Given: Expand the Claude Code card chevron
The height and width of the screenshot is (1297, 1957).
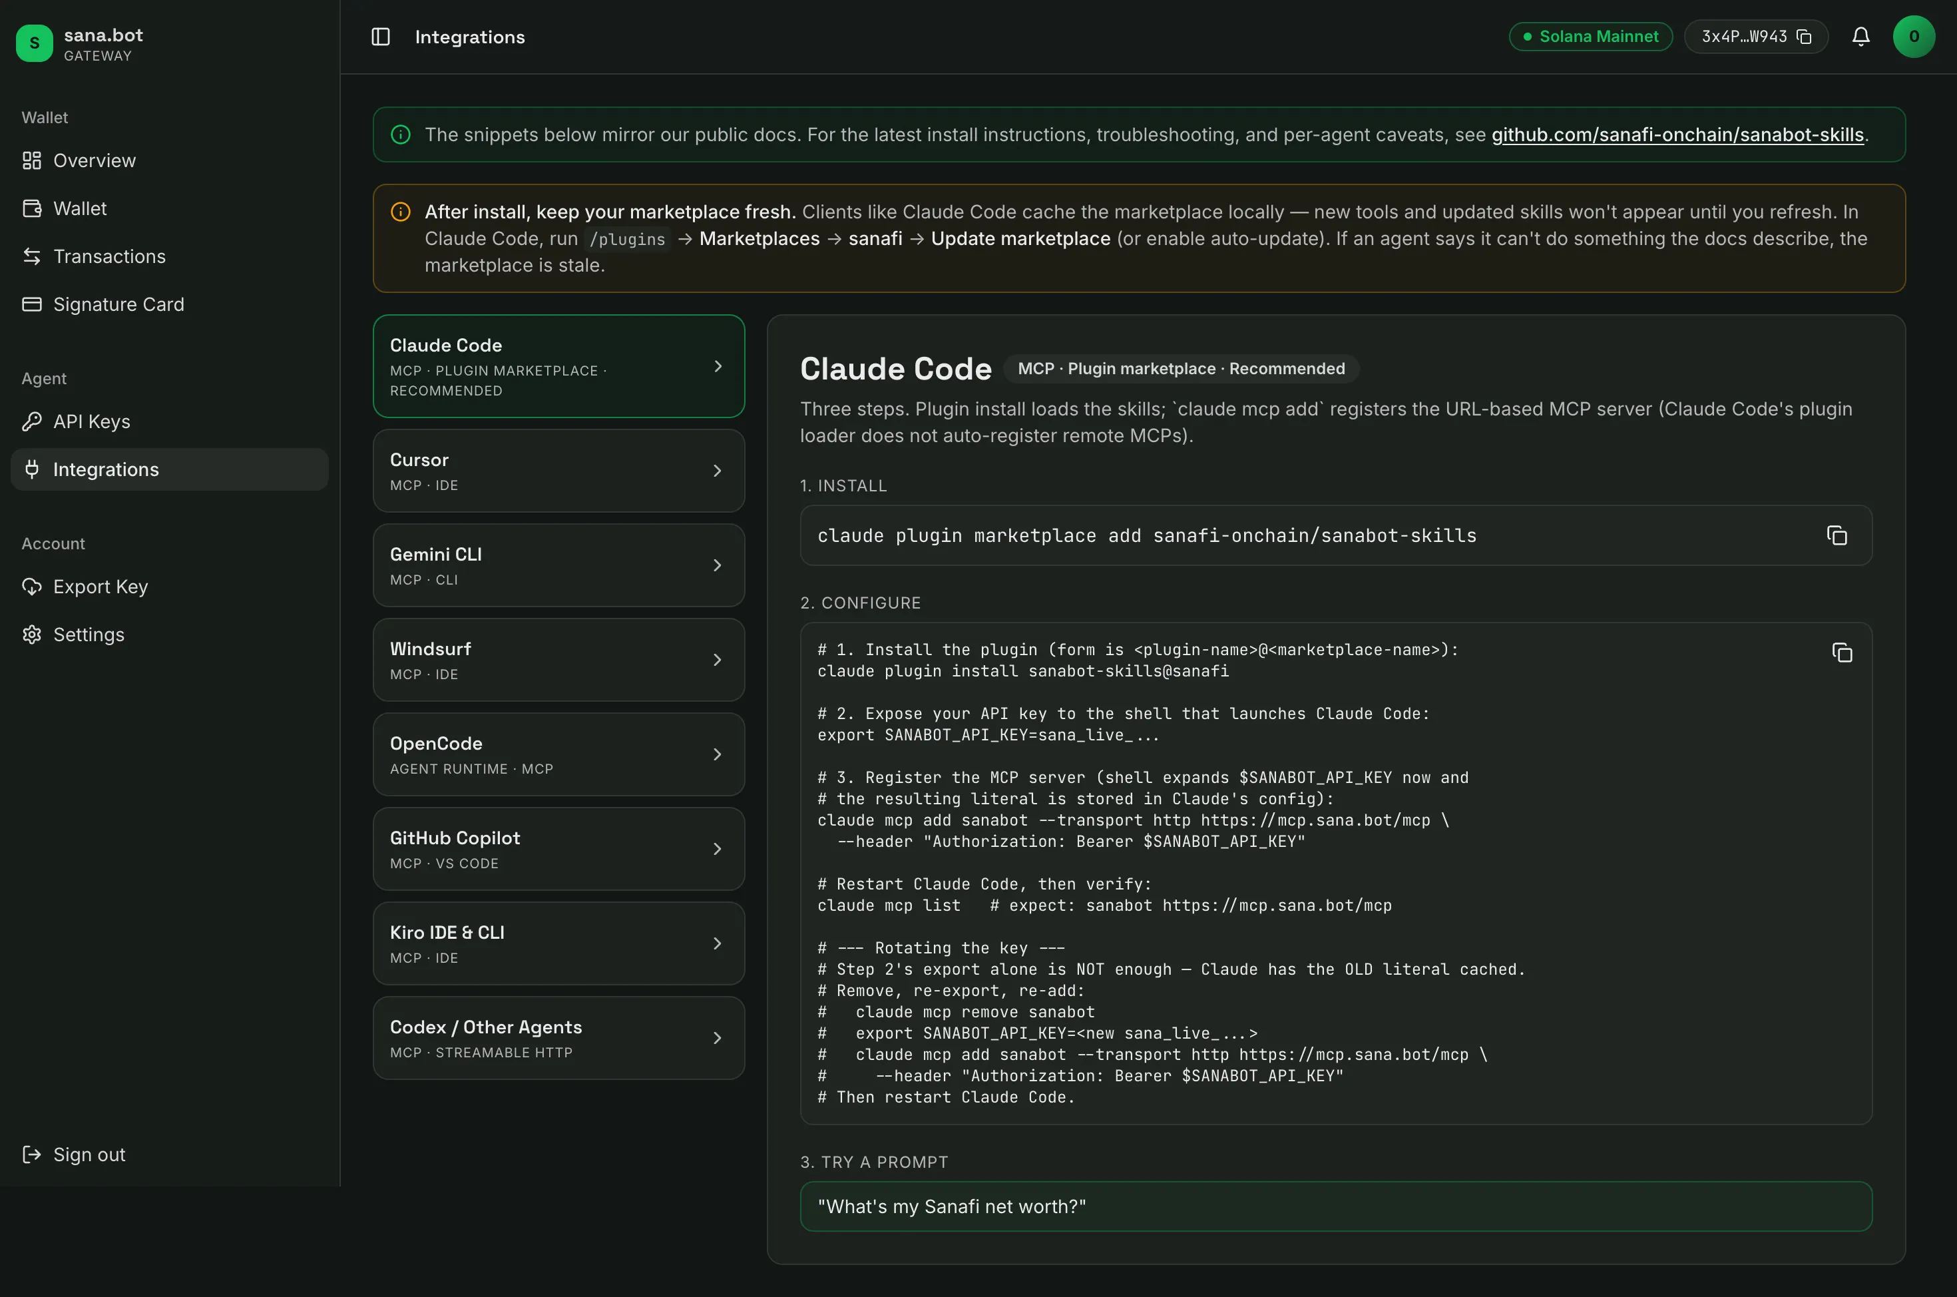Looking at the screenshot, I should pos(718,366).
